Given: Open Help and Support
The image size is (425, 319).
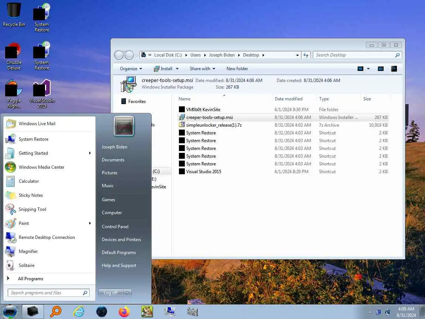Looking at the screenshot, I should [119, 265].
